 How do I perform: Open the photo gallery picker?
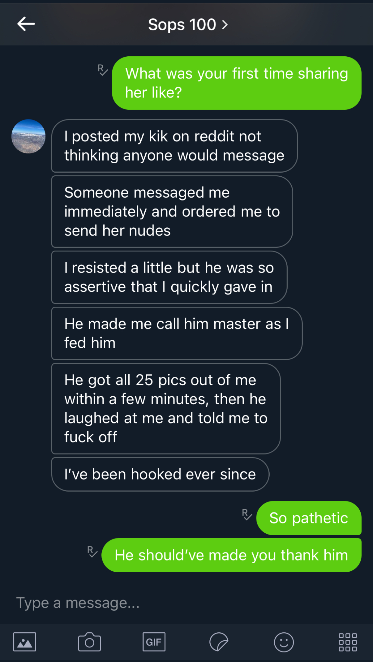(x=25, y=642)
